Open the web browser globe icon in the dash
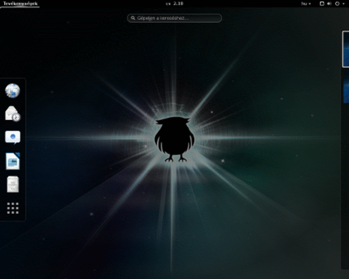This screenshot has height=279, width=349. (13, 91)
